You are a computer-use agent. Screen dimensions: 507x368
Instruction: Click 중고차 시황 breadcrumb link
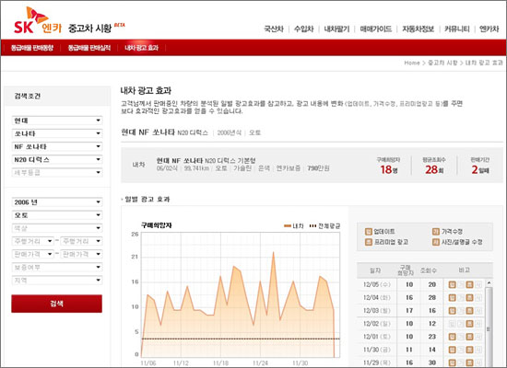tap(442, 63)
